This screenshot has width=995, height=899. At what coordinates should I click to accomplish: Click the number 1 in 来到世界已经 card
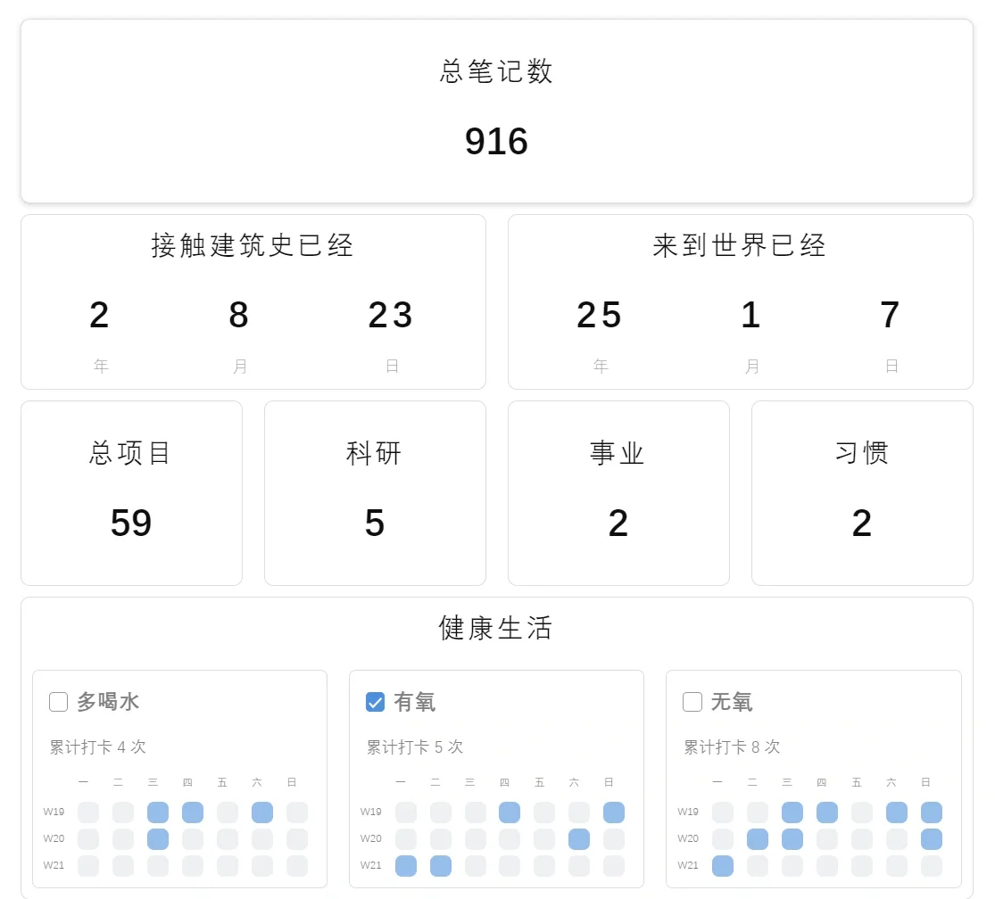click(750, 315)
